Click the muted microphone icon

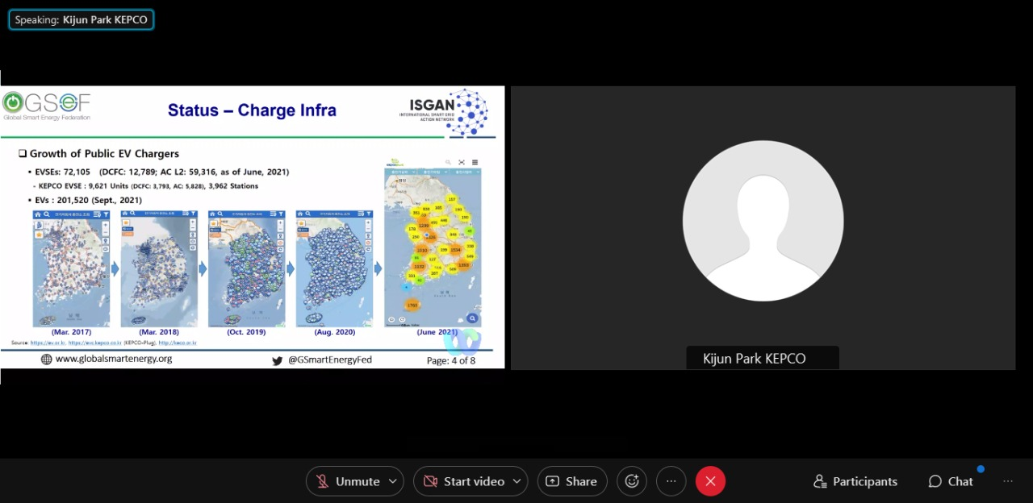323,481
